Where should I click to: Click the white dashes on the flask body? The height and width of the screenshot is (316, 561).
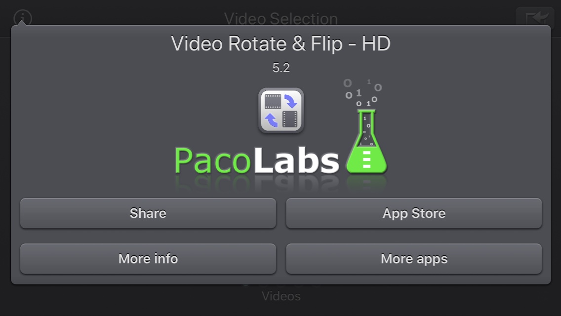[366, 159]
